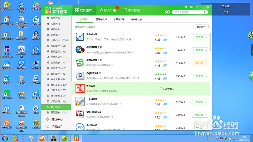Click 一键安装 for 开心逍遥笔
This screenshot has width=253, height=142.
(x=198, y=102)
